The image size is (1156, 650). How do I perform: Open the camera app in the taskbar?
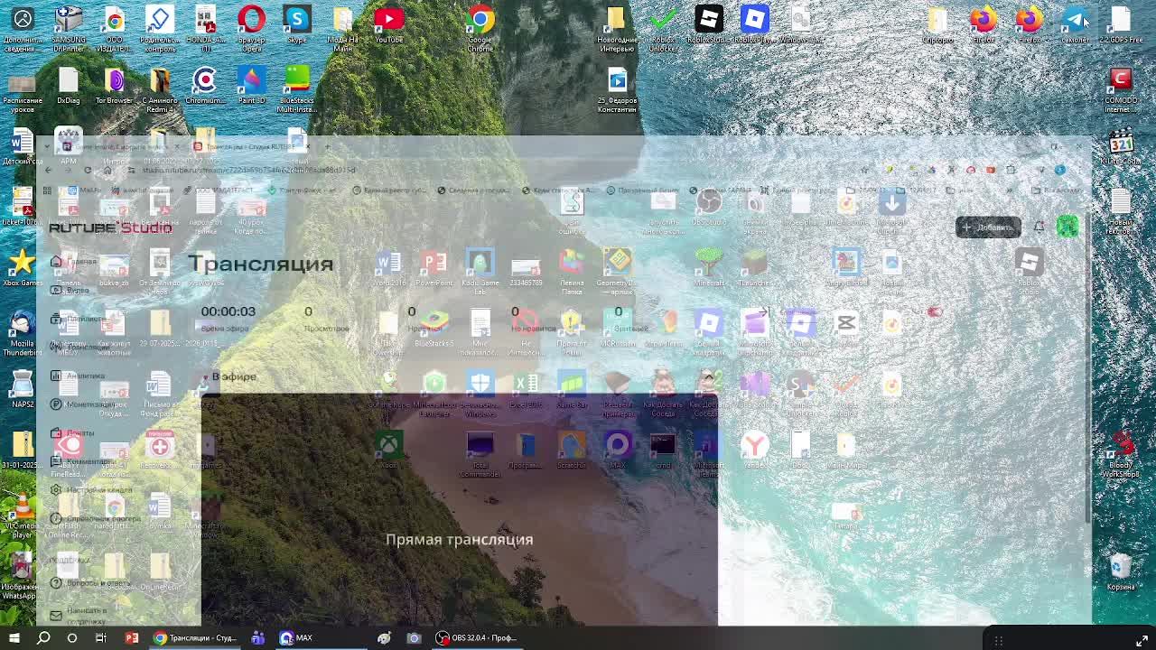414,638
